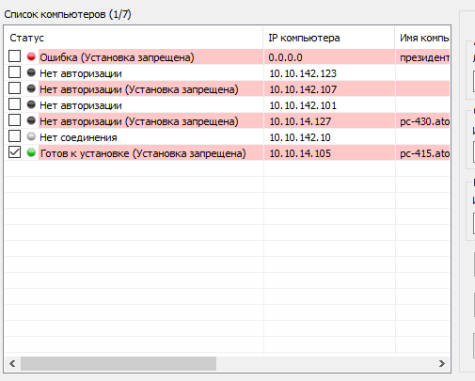This screenshot has height=381, width=475.
Task: Click computer name starting 'pc-415.ato'
Action: click(424, 153)
